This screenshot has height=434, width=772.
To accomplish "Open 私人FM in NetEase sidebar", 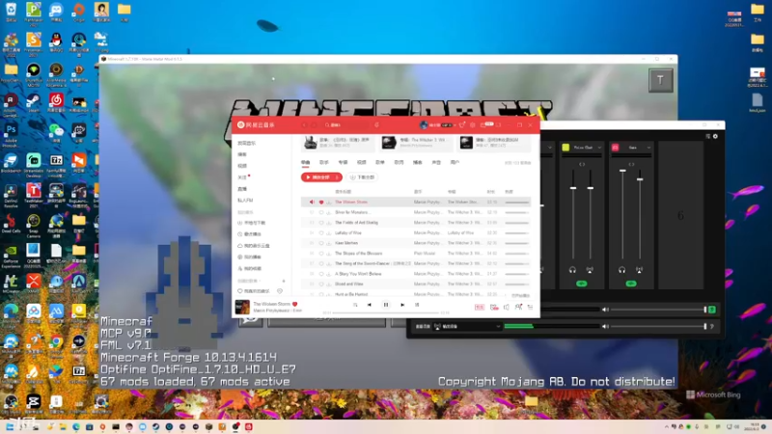I will pyautogui.click(x=245, y=201).
